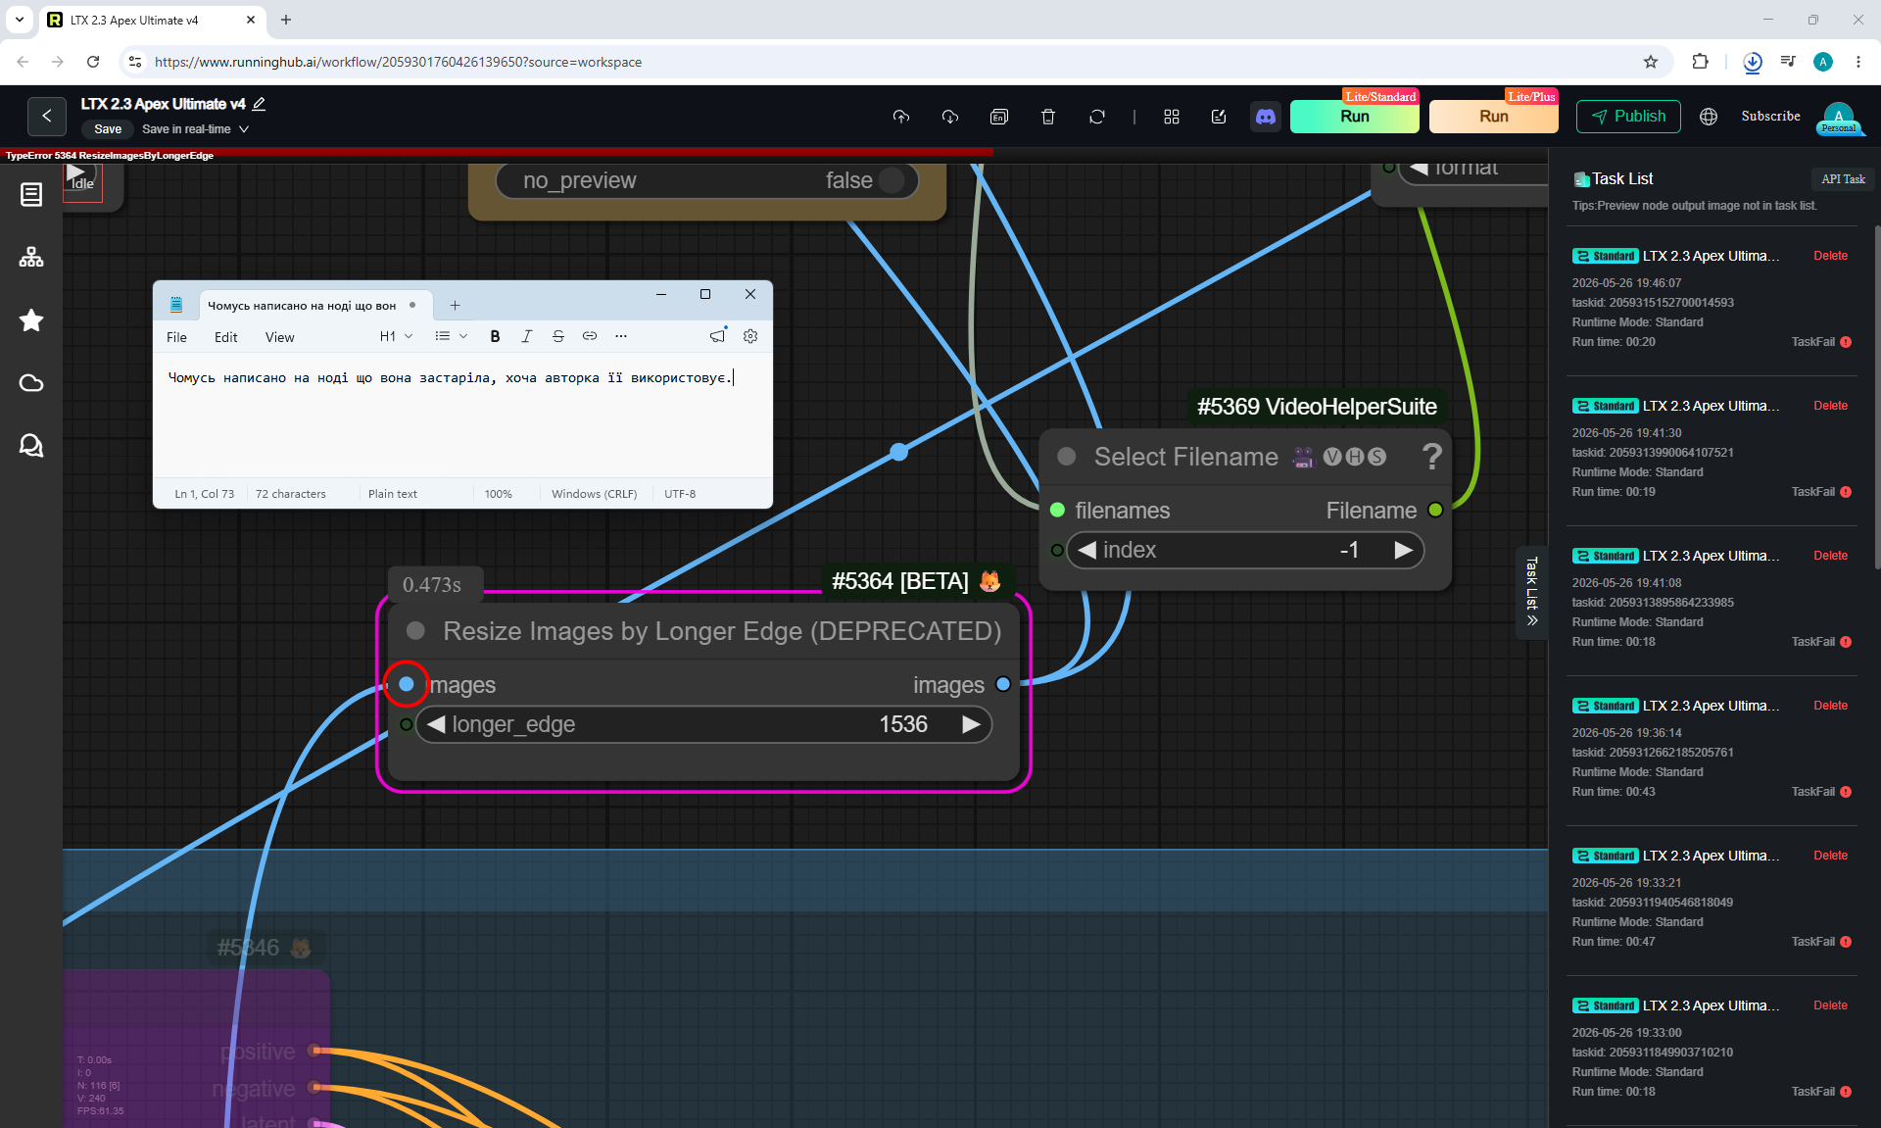
Task: Open the workflow list icon in left sidebar
Action: [x=31, y=194]
